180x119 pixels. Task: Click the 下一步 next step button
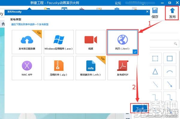click(140, 108)
